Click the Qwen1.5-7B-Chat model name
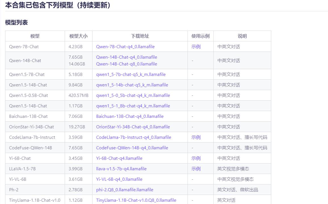Screen dimensions: 328x204 point(27,74)
